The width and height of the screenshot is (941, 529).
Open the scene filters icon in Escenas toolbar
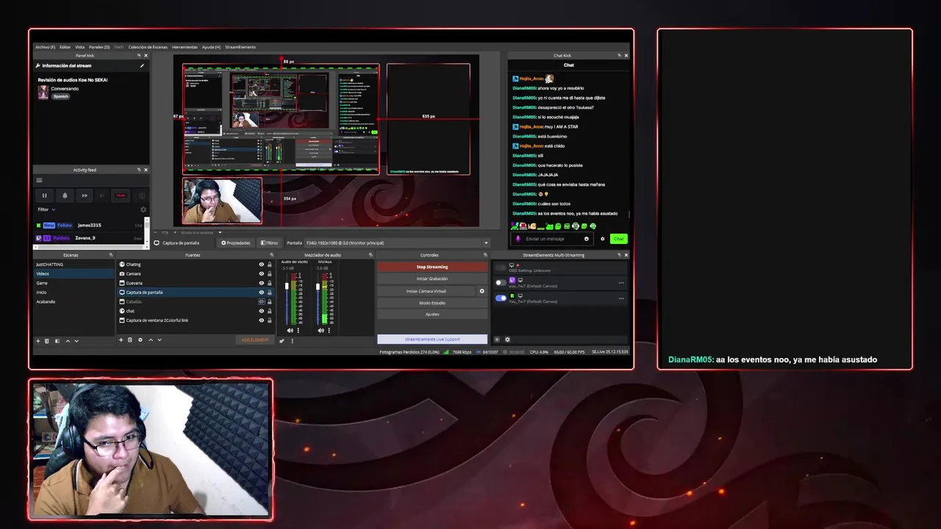click(x=57, y=340)
